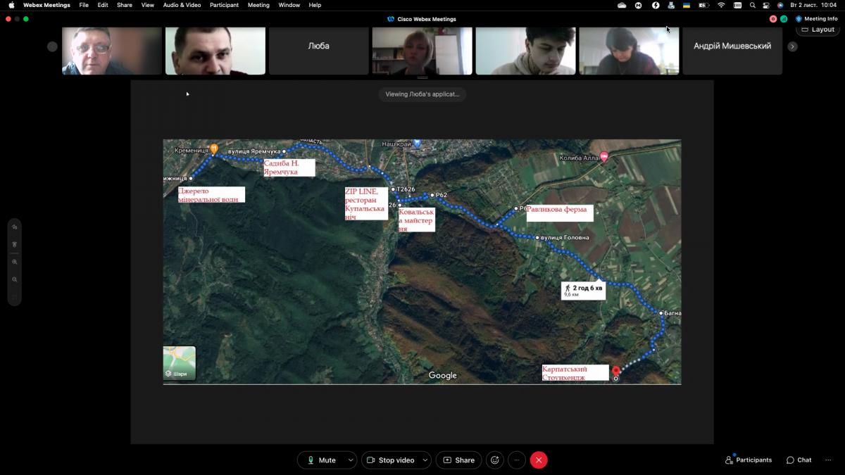Open more options in the meeting controls
Image resolution: width=845 pixels, height=475 pixels.
coord(517,460)
